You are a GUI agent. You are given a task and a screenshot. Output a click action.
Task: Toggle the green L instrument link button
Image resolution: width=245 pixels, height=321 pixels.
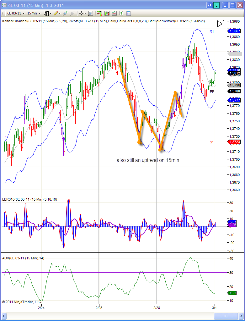216,5
